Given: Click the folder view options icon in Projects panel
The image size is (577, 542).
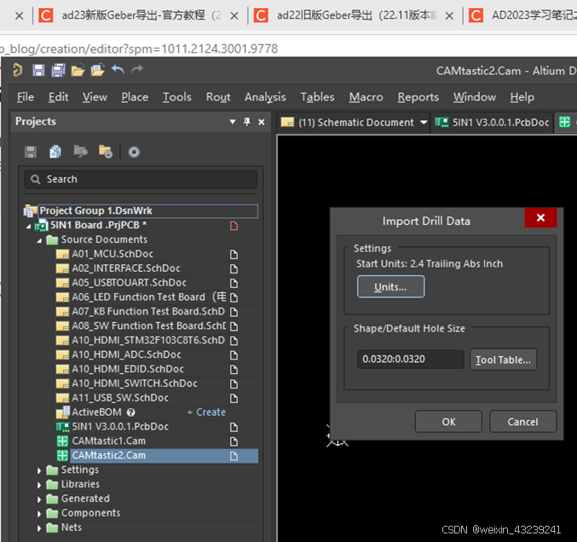Looking at the screenshot, I should point(105,152).
